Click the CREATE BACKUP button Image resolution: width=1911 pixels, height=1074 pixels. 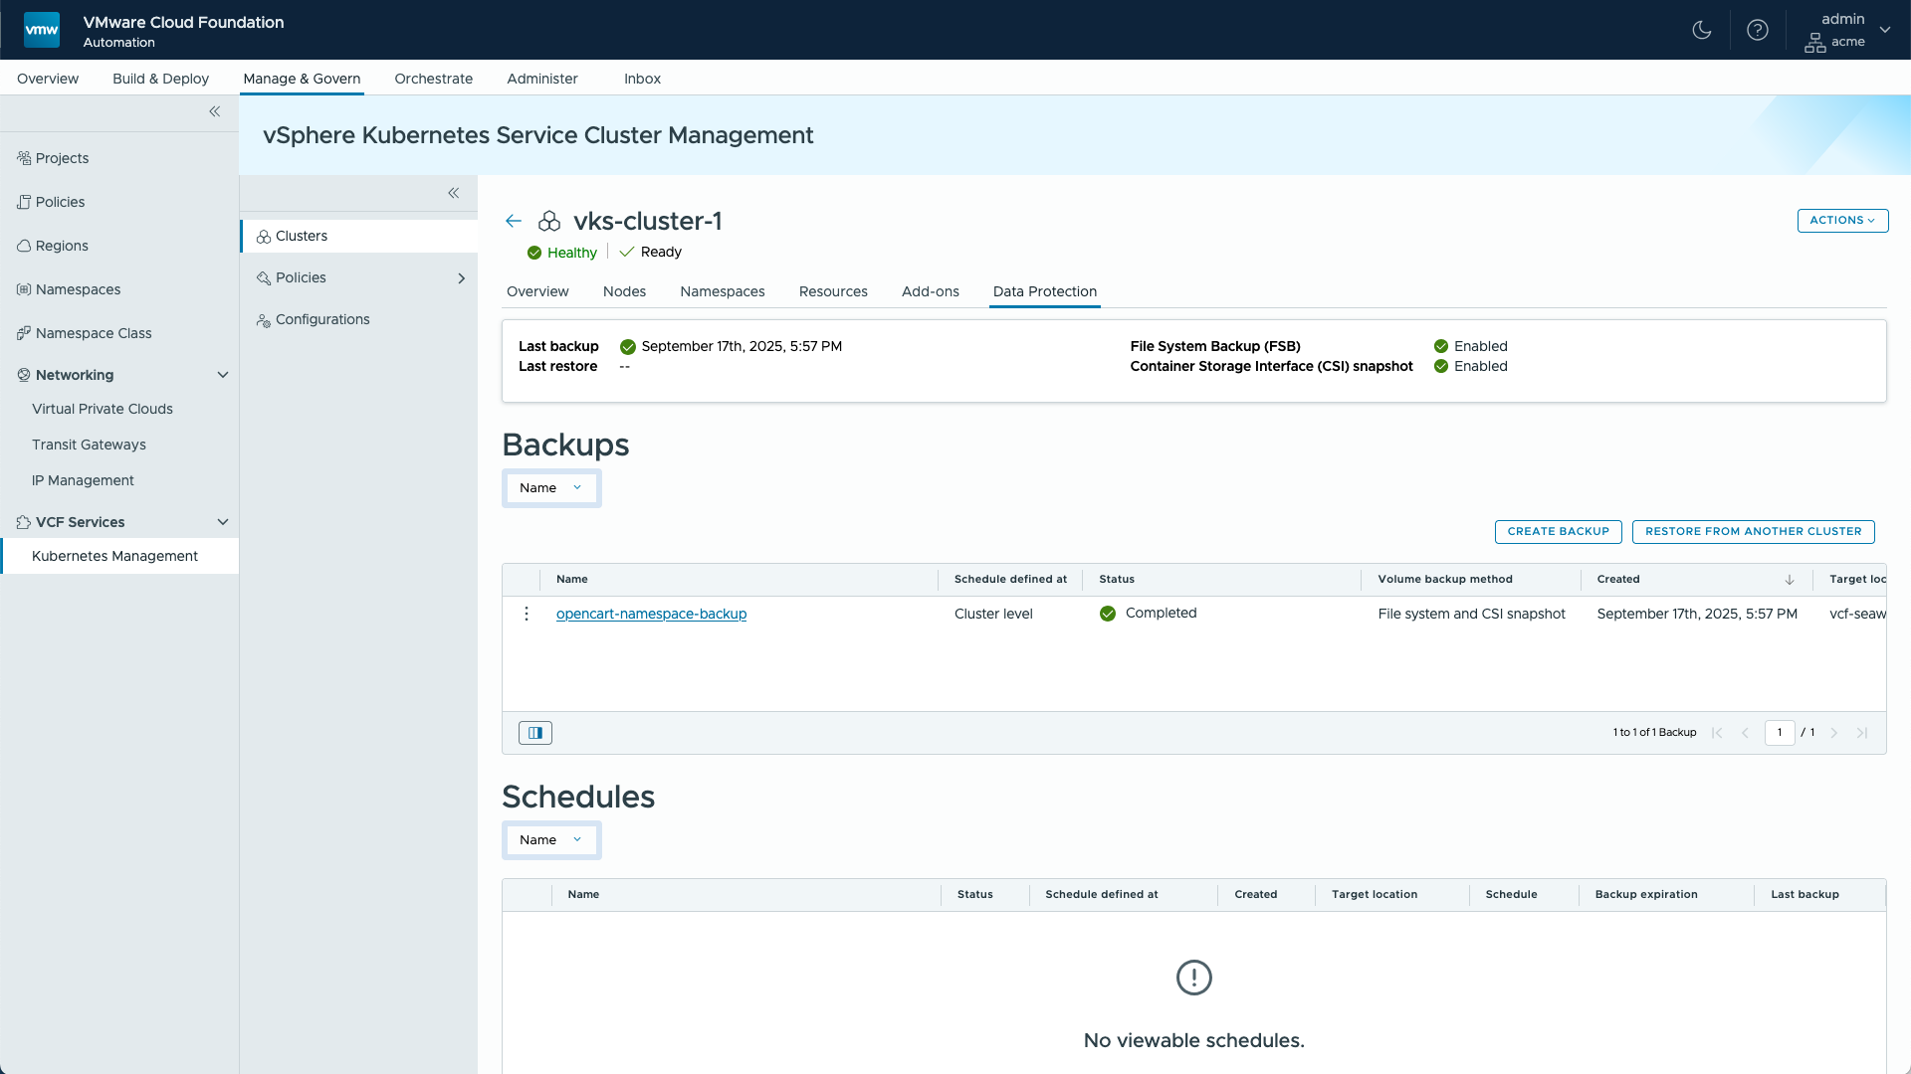[1558, 532]
